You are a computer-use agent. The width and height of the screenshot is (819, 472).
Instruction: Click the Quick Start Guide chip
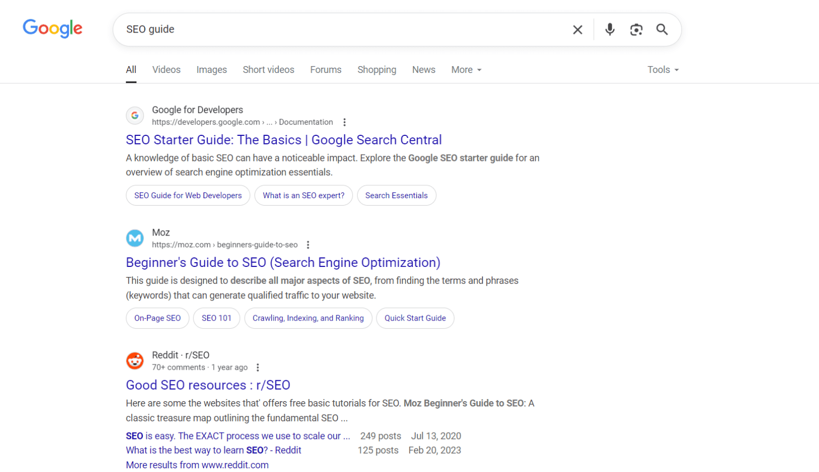[415, 318]
